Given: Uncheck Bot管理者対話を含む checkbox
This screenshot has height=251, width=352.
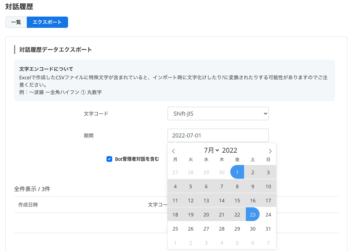Looking at the screenshot, I should click(109, 159).
